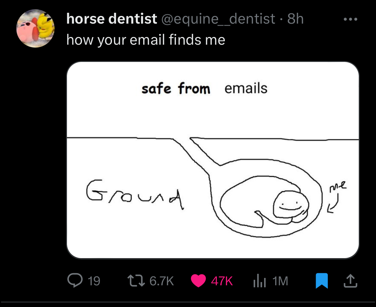The height and width of the screenshot is (307, 376).
Task: Open horse dentist's profile avatar
Action: click(35, 28)
